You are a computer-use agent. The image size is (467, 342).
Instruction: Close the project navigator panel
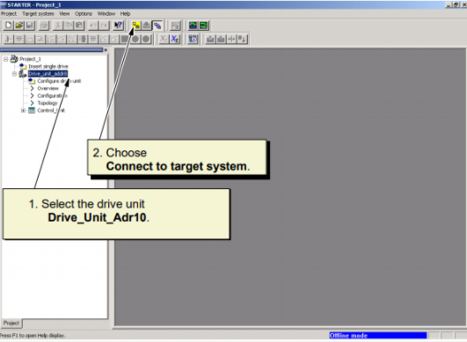106,50
